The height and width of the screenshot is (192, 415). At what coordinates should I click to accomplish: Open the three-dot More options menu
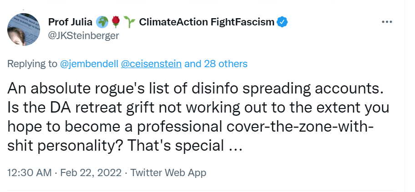(386, 22)
